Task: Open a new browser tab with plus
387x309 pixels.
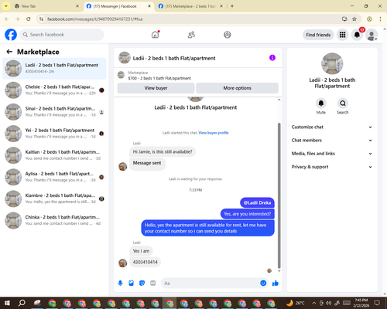Action: [232, 6]
